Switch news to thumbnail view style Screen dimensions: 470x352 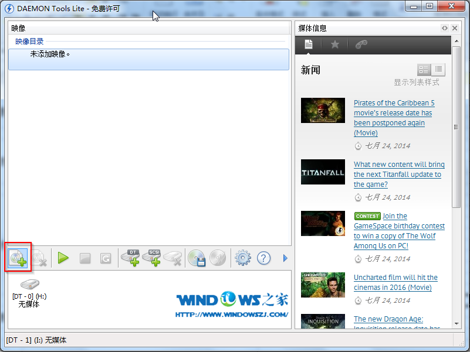point(424,70)
